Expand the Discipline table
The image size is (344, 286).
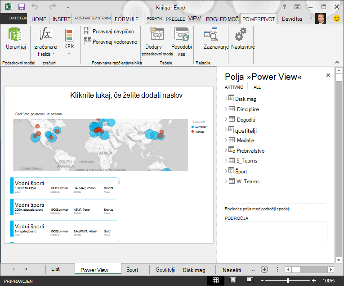coord(226,109)
